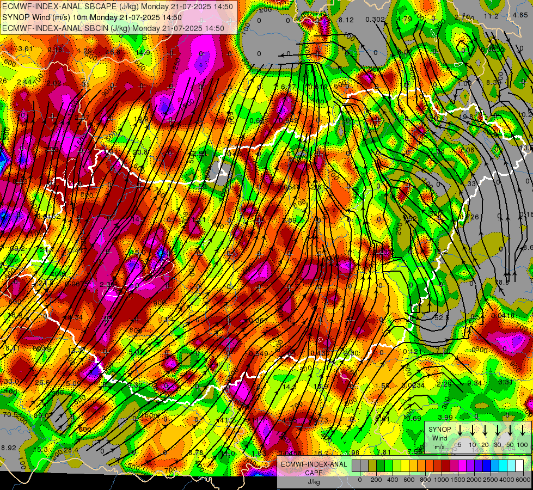This screenshot has width=533, height=490.
Task: Click the station value 28.4
Action: (71, 450)
